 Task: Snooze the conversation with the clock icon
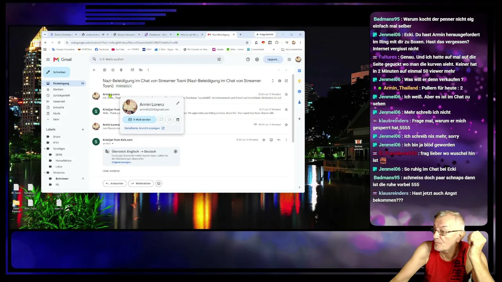(113, 70)
